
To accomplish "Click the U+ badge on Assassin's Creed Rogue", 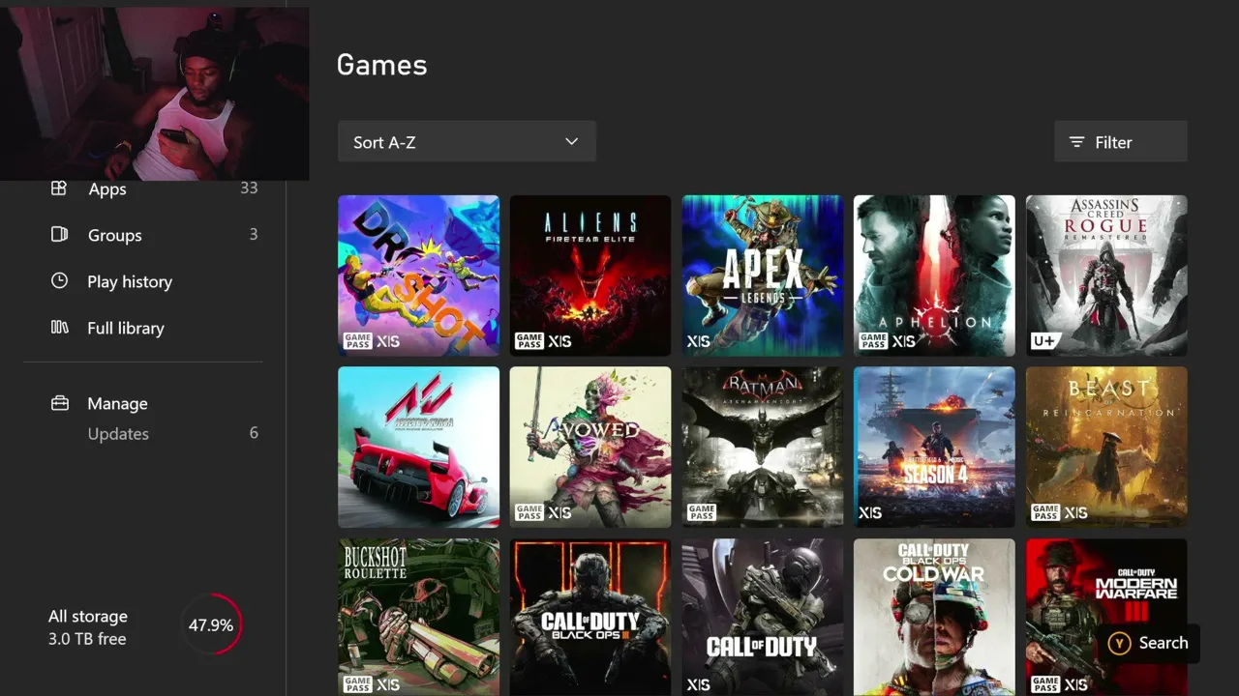I will (1043, 340).
